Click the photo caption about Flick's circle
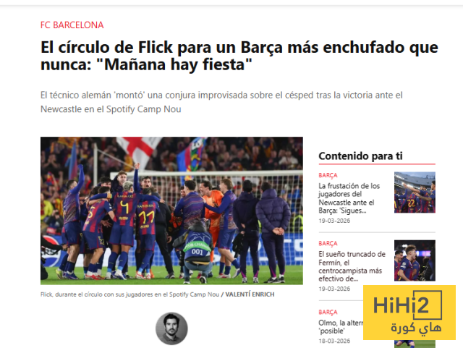Screen dimensions: 463x348 [130, 294]
